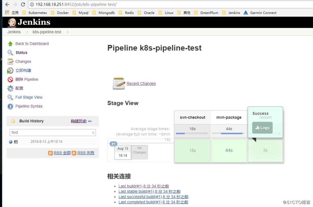Select 立即构建 to start a new build
The width and height of the screenshot is (313, 207).
coord(23,70)
